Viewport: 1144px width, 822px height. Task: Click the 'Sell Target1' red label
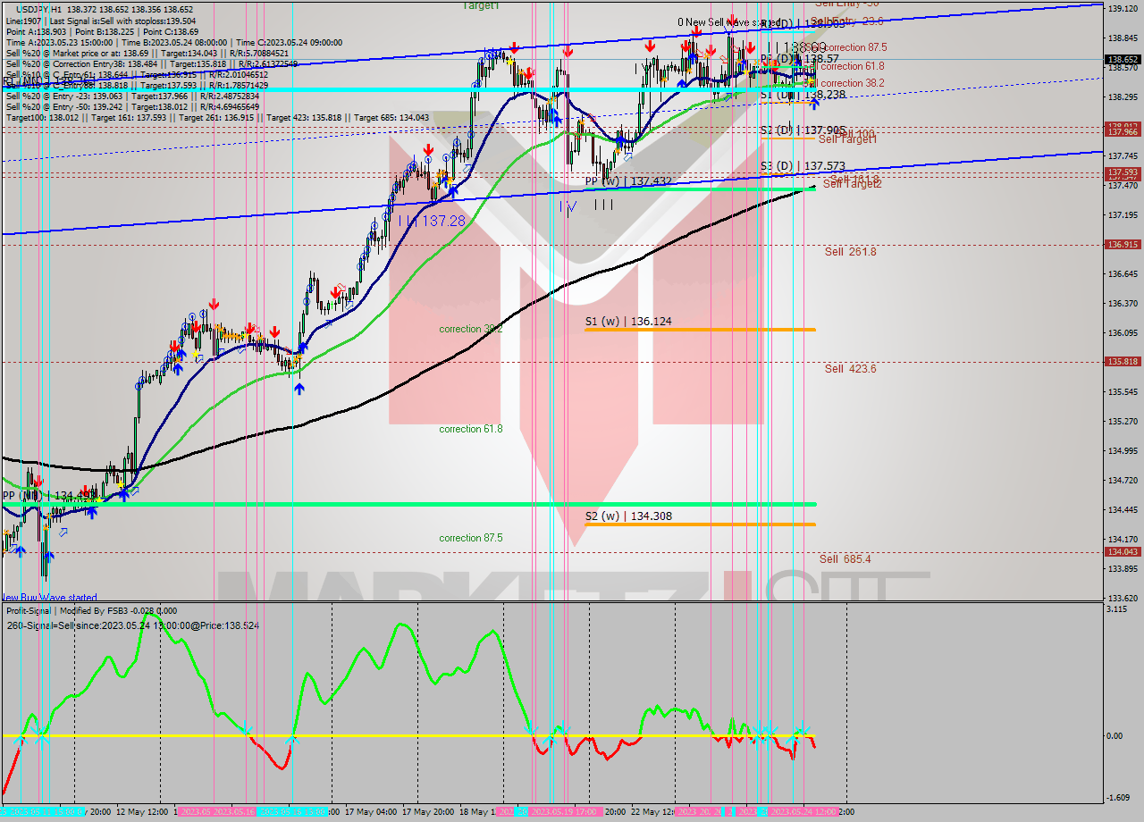847,138
